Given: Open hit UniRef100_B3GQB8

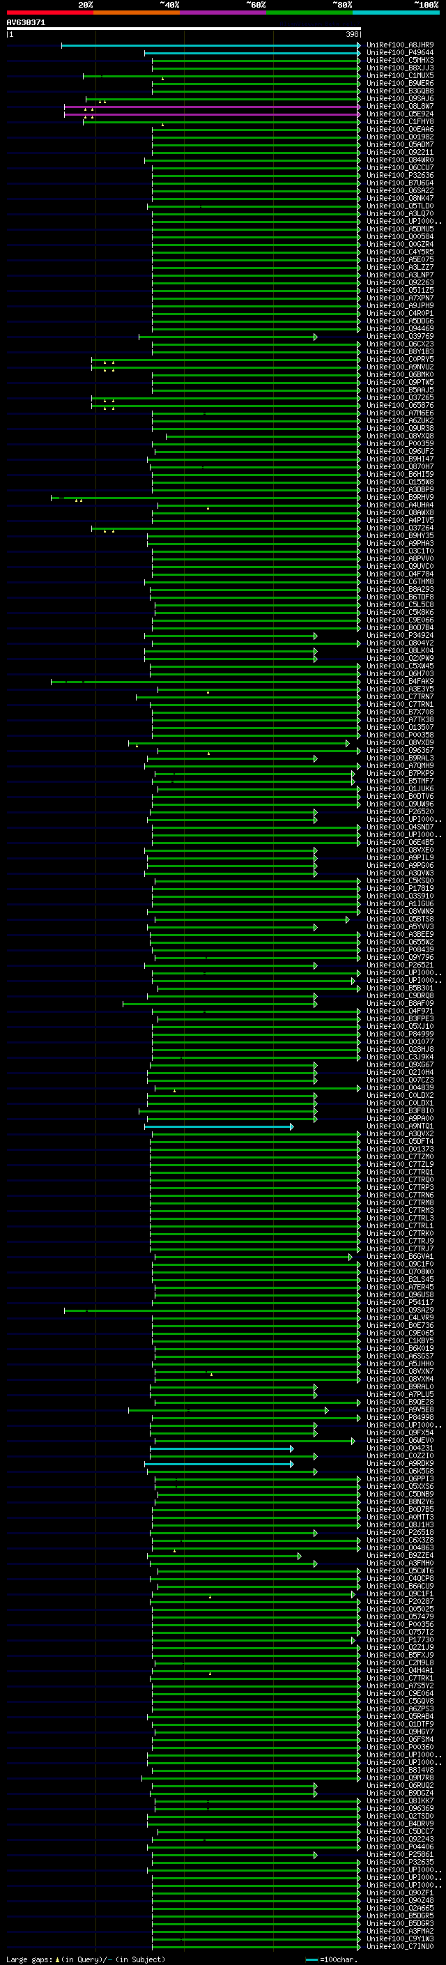Looking at the screenshot, I should (x=399, y=91).
